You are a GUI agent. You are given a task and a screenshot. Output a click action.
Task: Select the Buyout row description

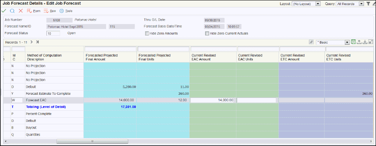pos(31,128)
